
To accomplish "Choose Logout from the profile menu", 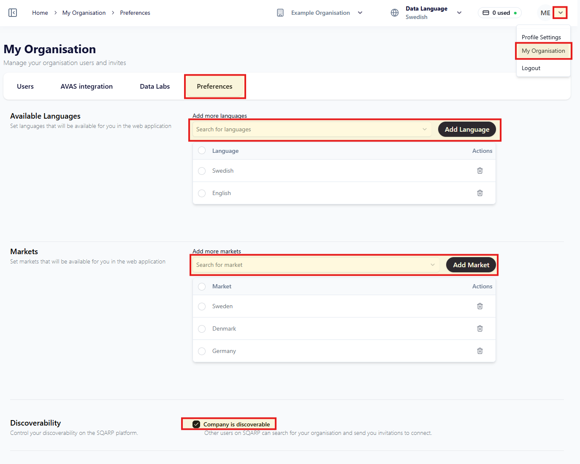I will 531,68.
